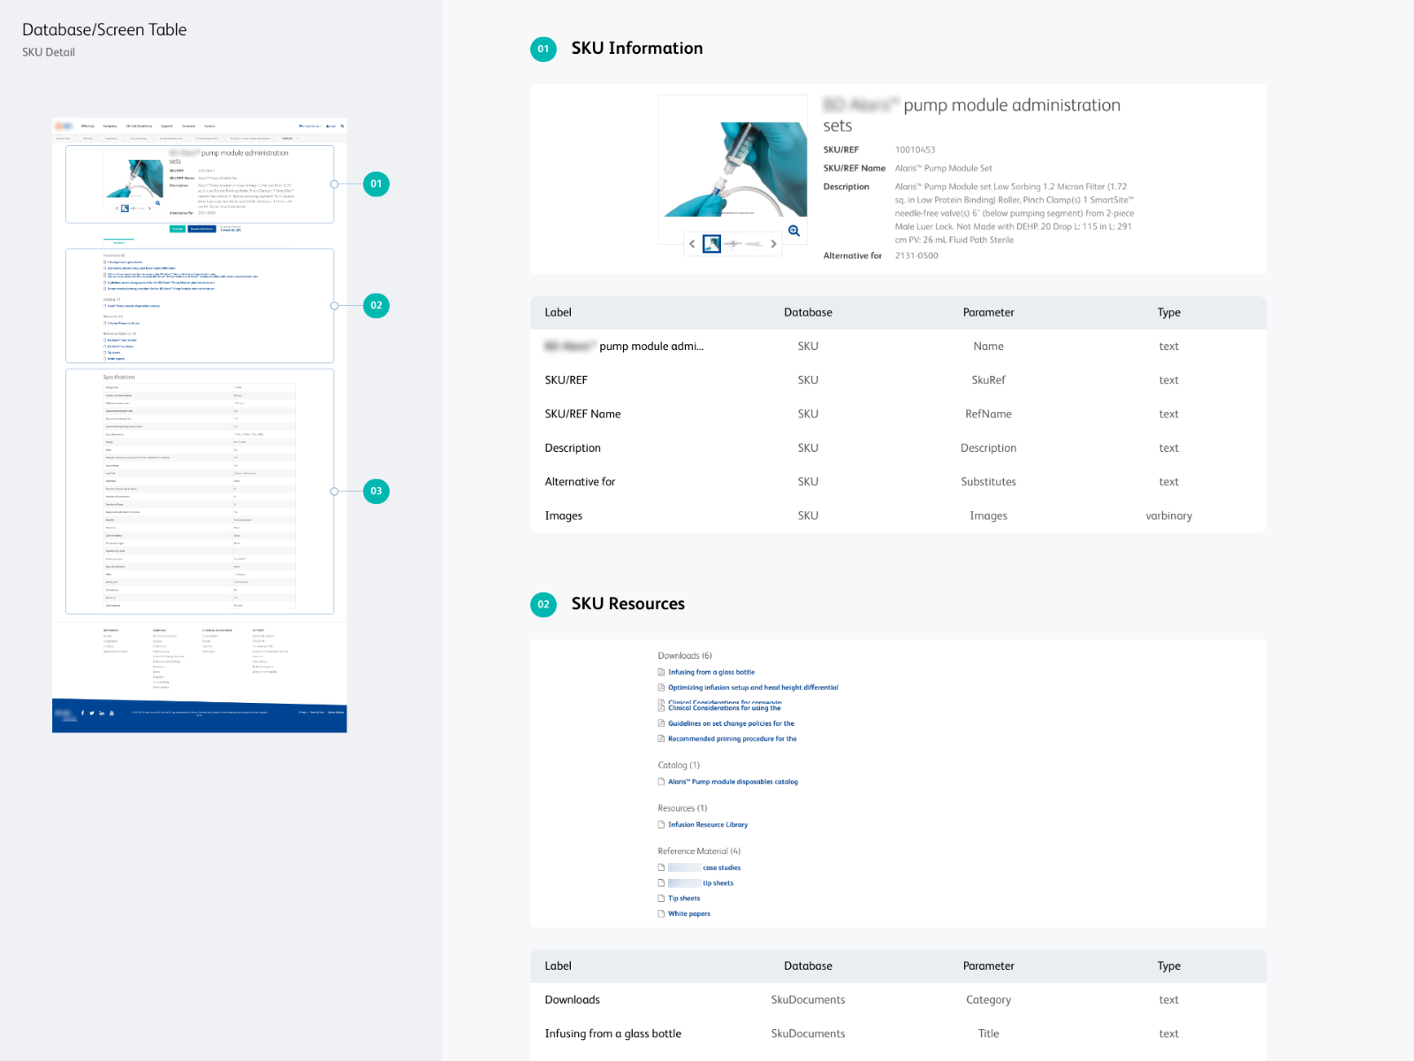Click the teal "03" callout marker
The height and width of the screenshot is (1061, 1414).
pyautogui.click(x=376, y=492)
